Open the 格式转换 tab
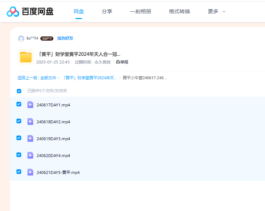The image size is (265, 211). [x=179, y=11]
